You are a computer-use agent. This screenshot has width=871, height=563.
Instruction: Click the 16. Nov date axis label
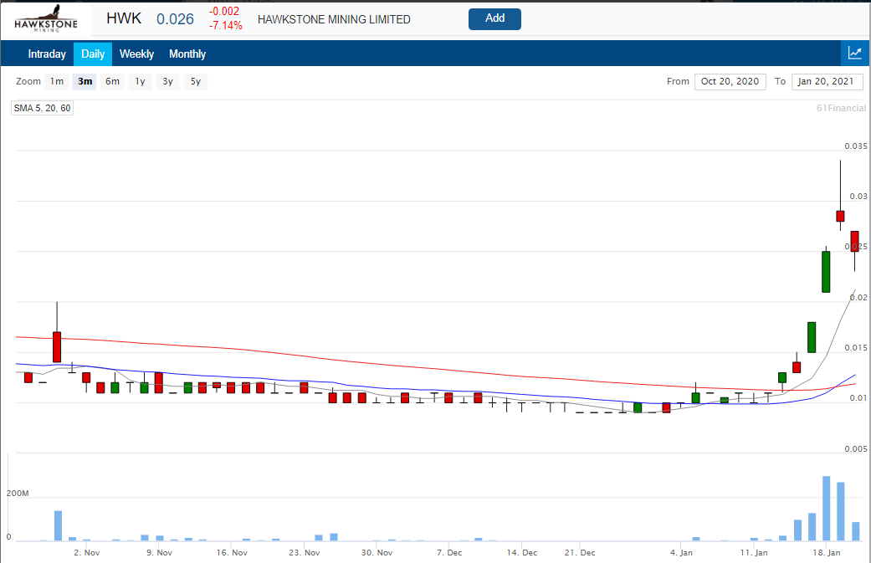(233, 552)
